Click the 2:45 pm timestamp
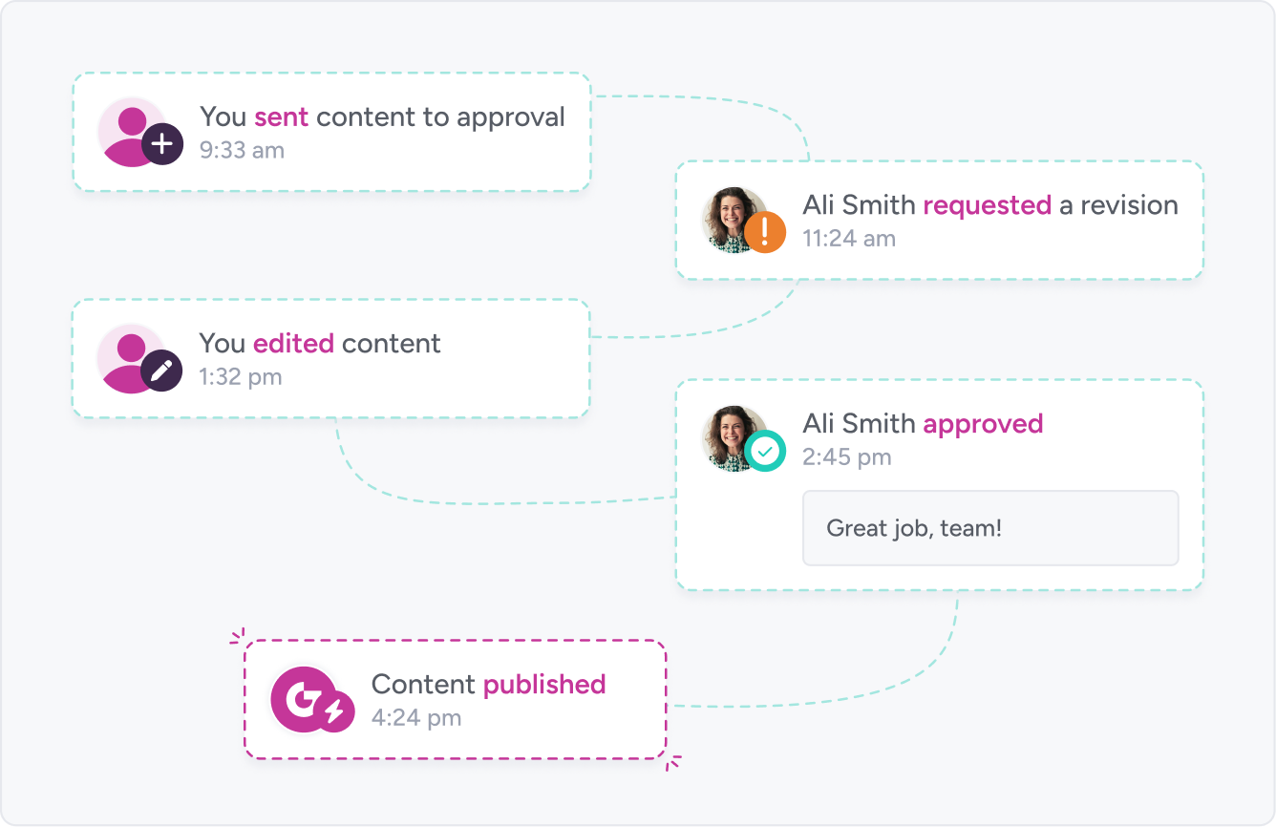The width and height of the screenshot is (1276, 827). tap(846, 457)
